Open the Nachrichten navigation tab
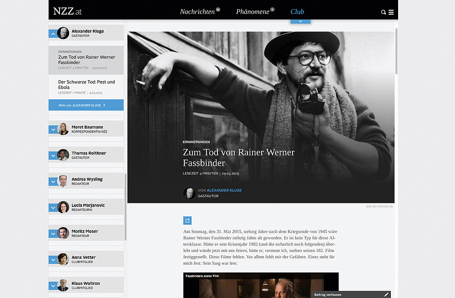 click(x=197, y=12)
